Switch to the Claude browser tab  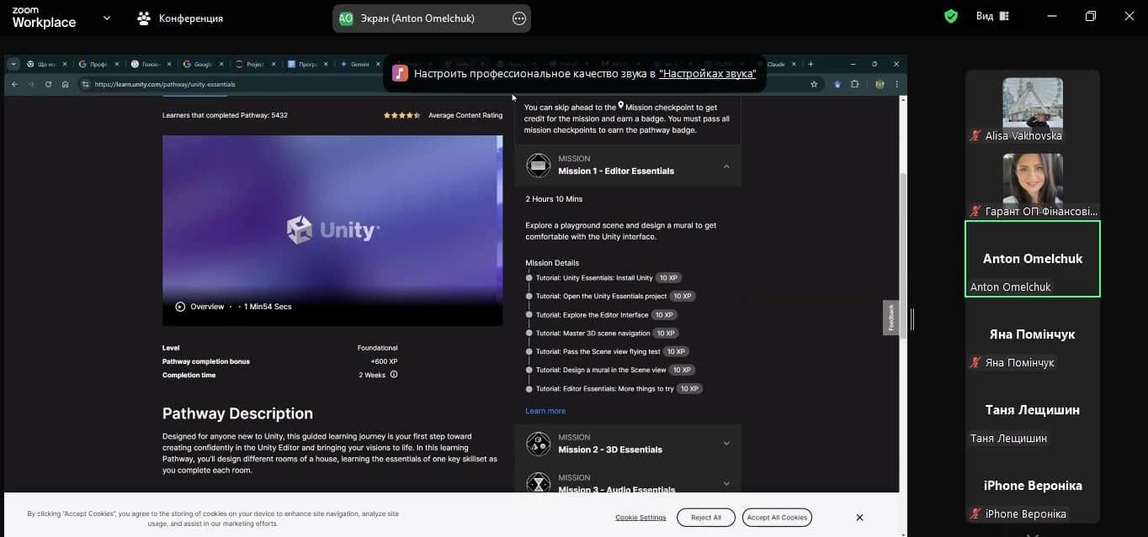tap(775, 64)
